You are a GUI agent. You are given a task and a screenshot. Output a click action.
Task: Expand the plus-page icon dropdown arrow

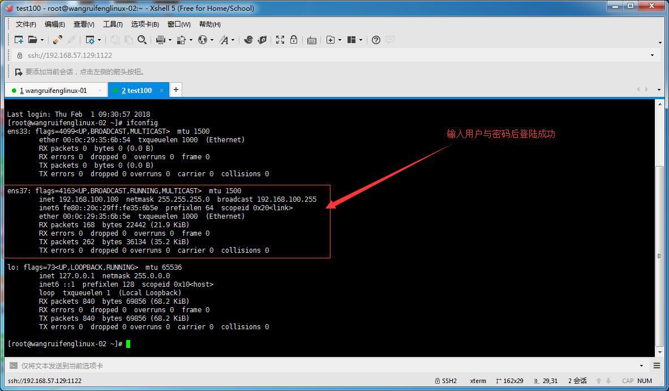(x=340, y=40)
